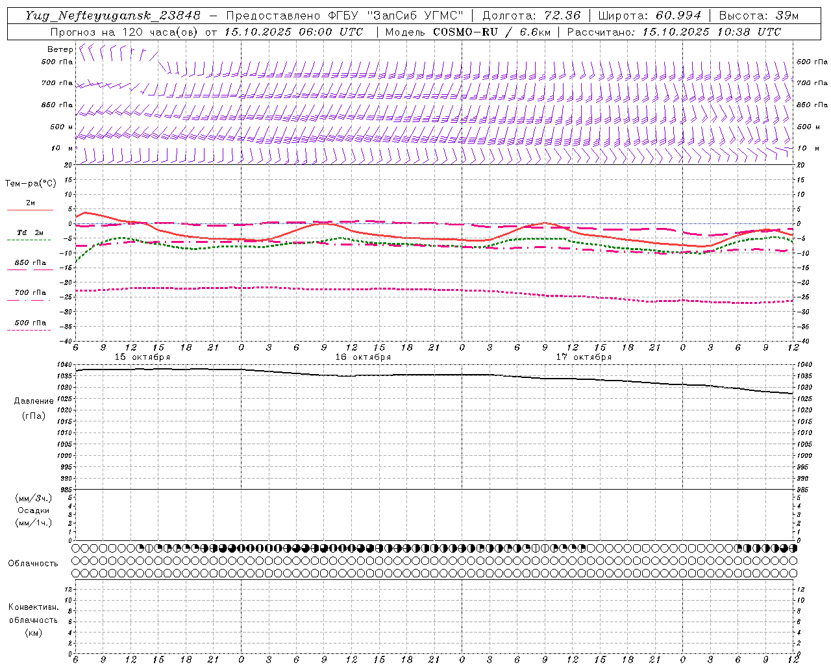Click the Td 2м dew point legend entry

(x=31, y=232)
